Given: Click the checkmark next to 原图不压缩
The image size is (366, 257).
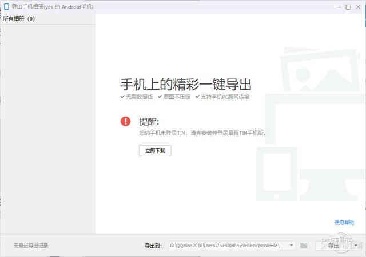Looking at the screenshot, I should [x=160, y=97].
